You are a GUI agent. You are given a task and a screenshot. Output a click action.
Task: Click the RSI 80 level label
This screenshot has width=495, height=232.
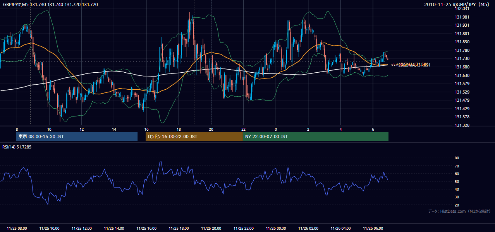tap(457, 158)
